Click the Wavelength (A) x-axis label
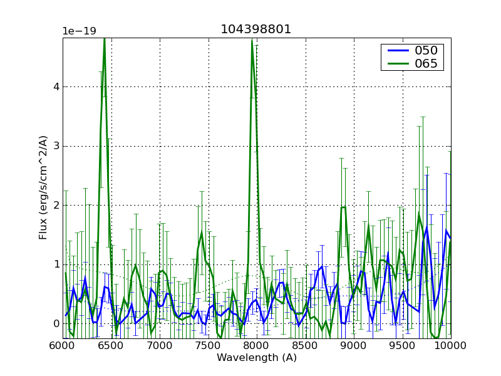Screen dimensions: 501x376 tap(256, 358)
